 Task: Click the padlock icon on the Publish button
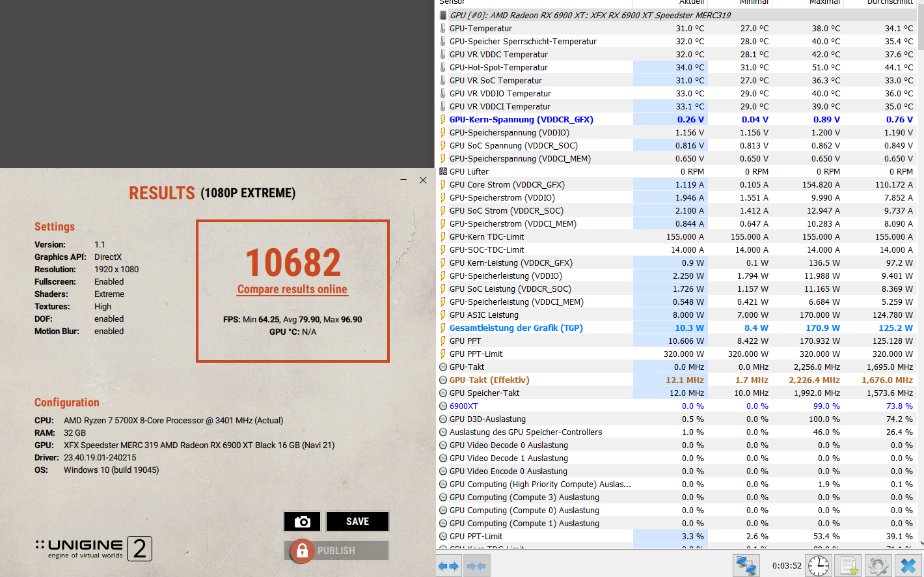tap(302, 551)
